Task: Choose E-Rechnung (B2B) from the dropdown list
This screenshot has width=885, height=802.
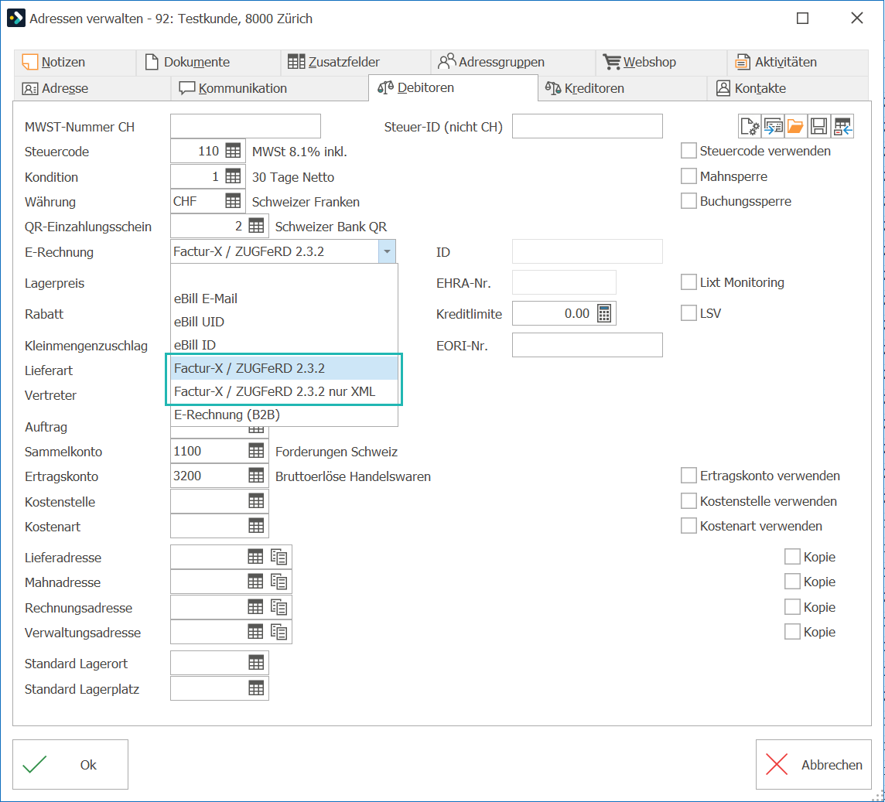Action: click(285, 415)
